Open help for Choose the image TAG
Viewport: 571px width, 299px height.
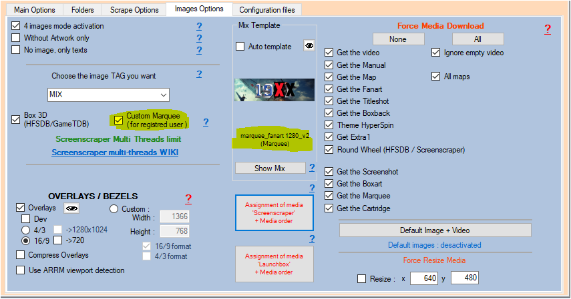[x=199, y=74]
